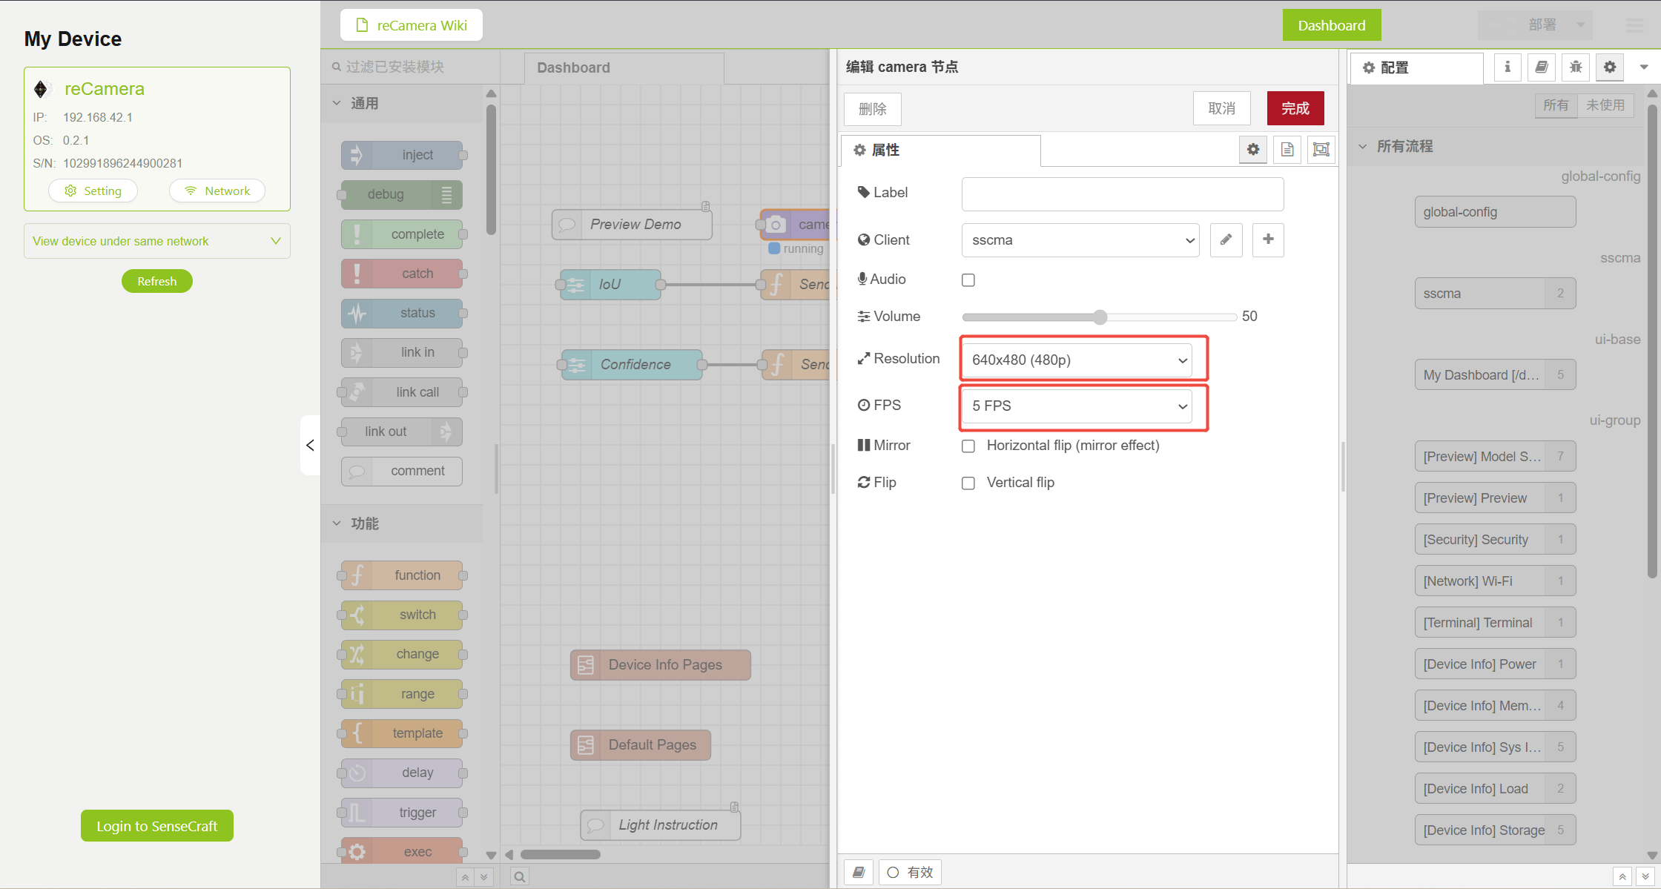Screen dimensions: 1661x889
Task: Adjust the Volume slider handle
Action: coord(1100,317)
